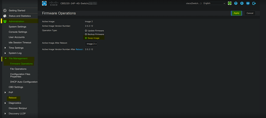The height and width of the screenshot is (118, 266).
Task: Select the Update Firmware radio button
Action: tap(86, 31)
